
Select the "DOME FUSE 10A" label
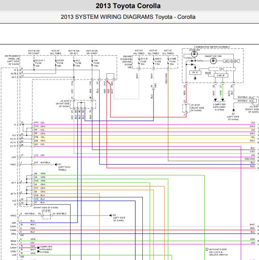[173, 62]
